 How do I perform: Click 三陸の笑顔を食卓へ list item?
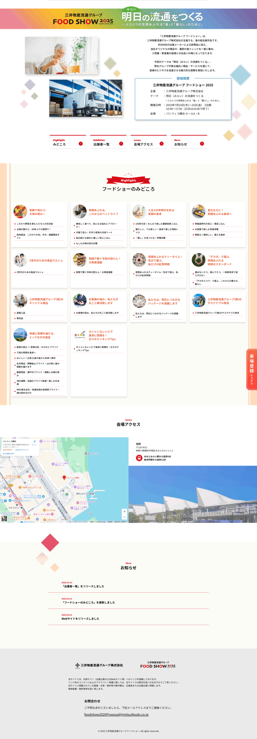(x=39, y=352)
